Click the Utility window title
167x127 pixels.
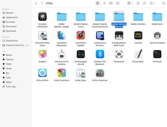[x=49, y=3]
